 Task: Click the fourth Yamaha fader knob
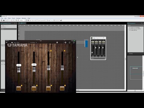pos(62,68)
